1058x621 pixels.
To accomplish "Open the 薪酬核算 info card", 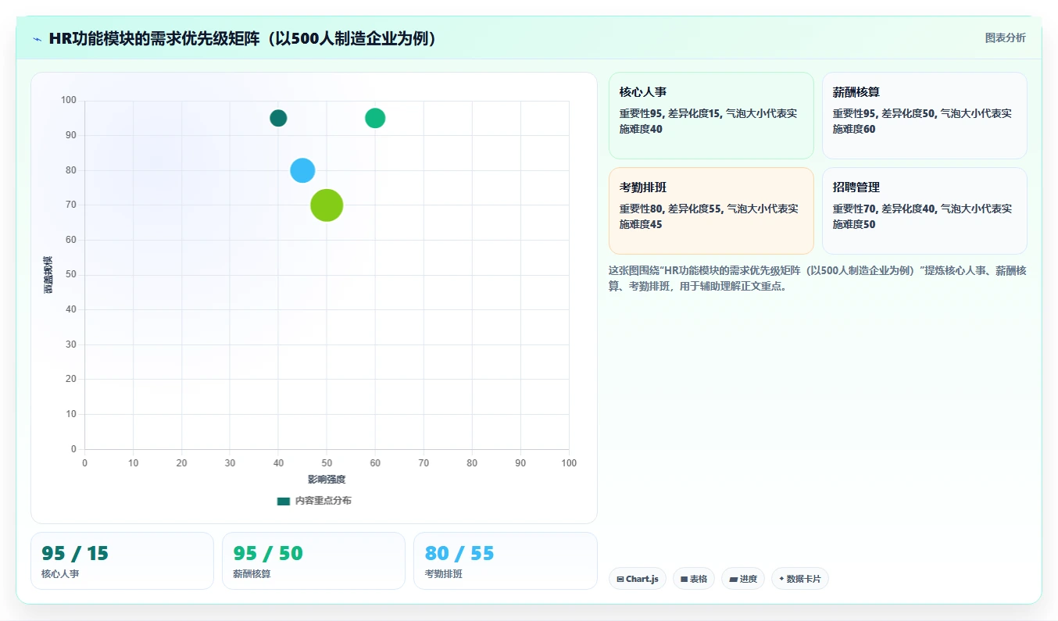I will pyautogui.click(x=924, y=116).
